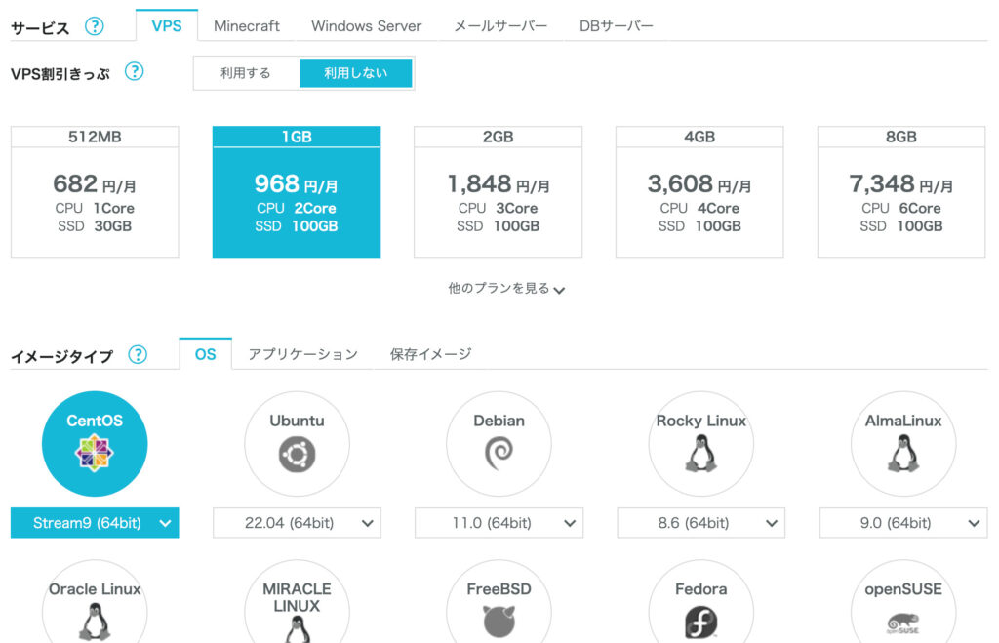Choose 利用する for VPS discount ticket
This screenshot has height=643, width=999.
point(246,73)
